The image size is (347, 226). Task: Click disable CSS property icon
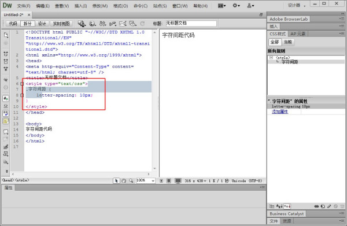point(335,206)
